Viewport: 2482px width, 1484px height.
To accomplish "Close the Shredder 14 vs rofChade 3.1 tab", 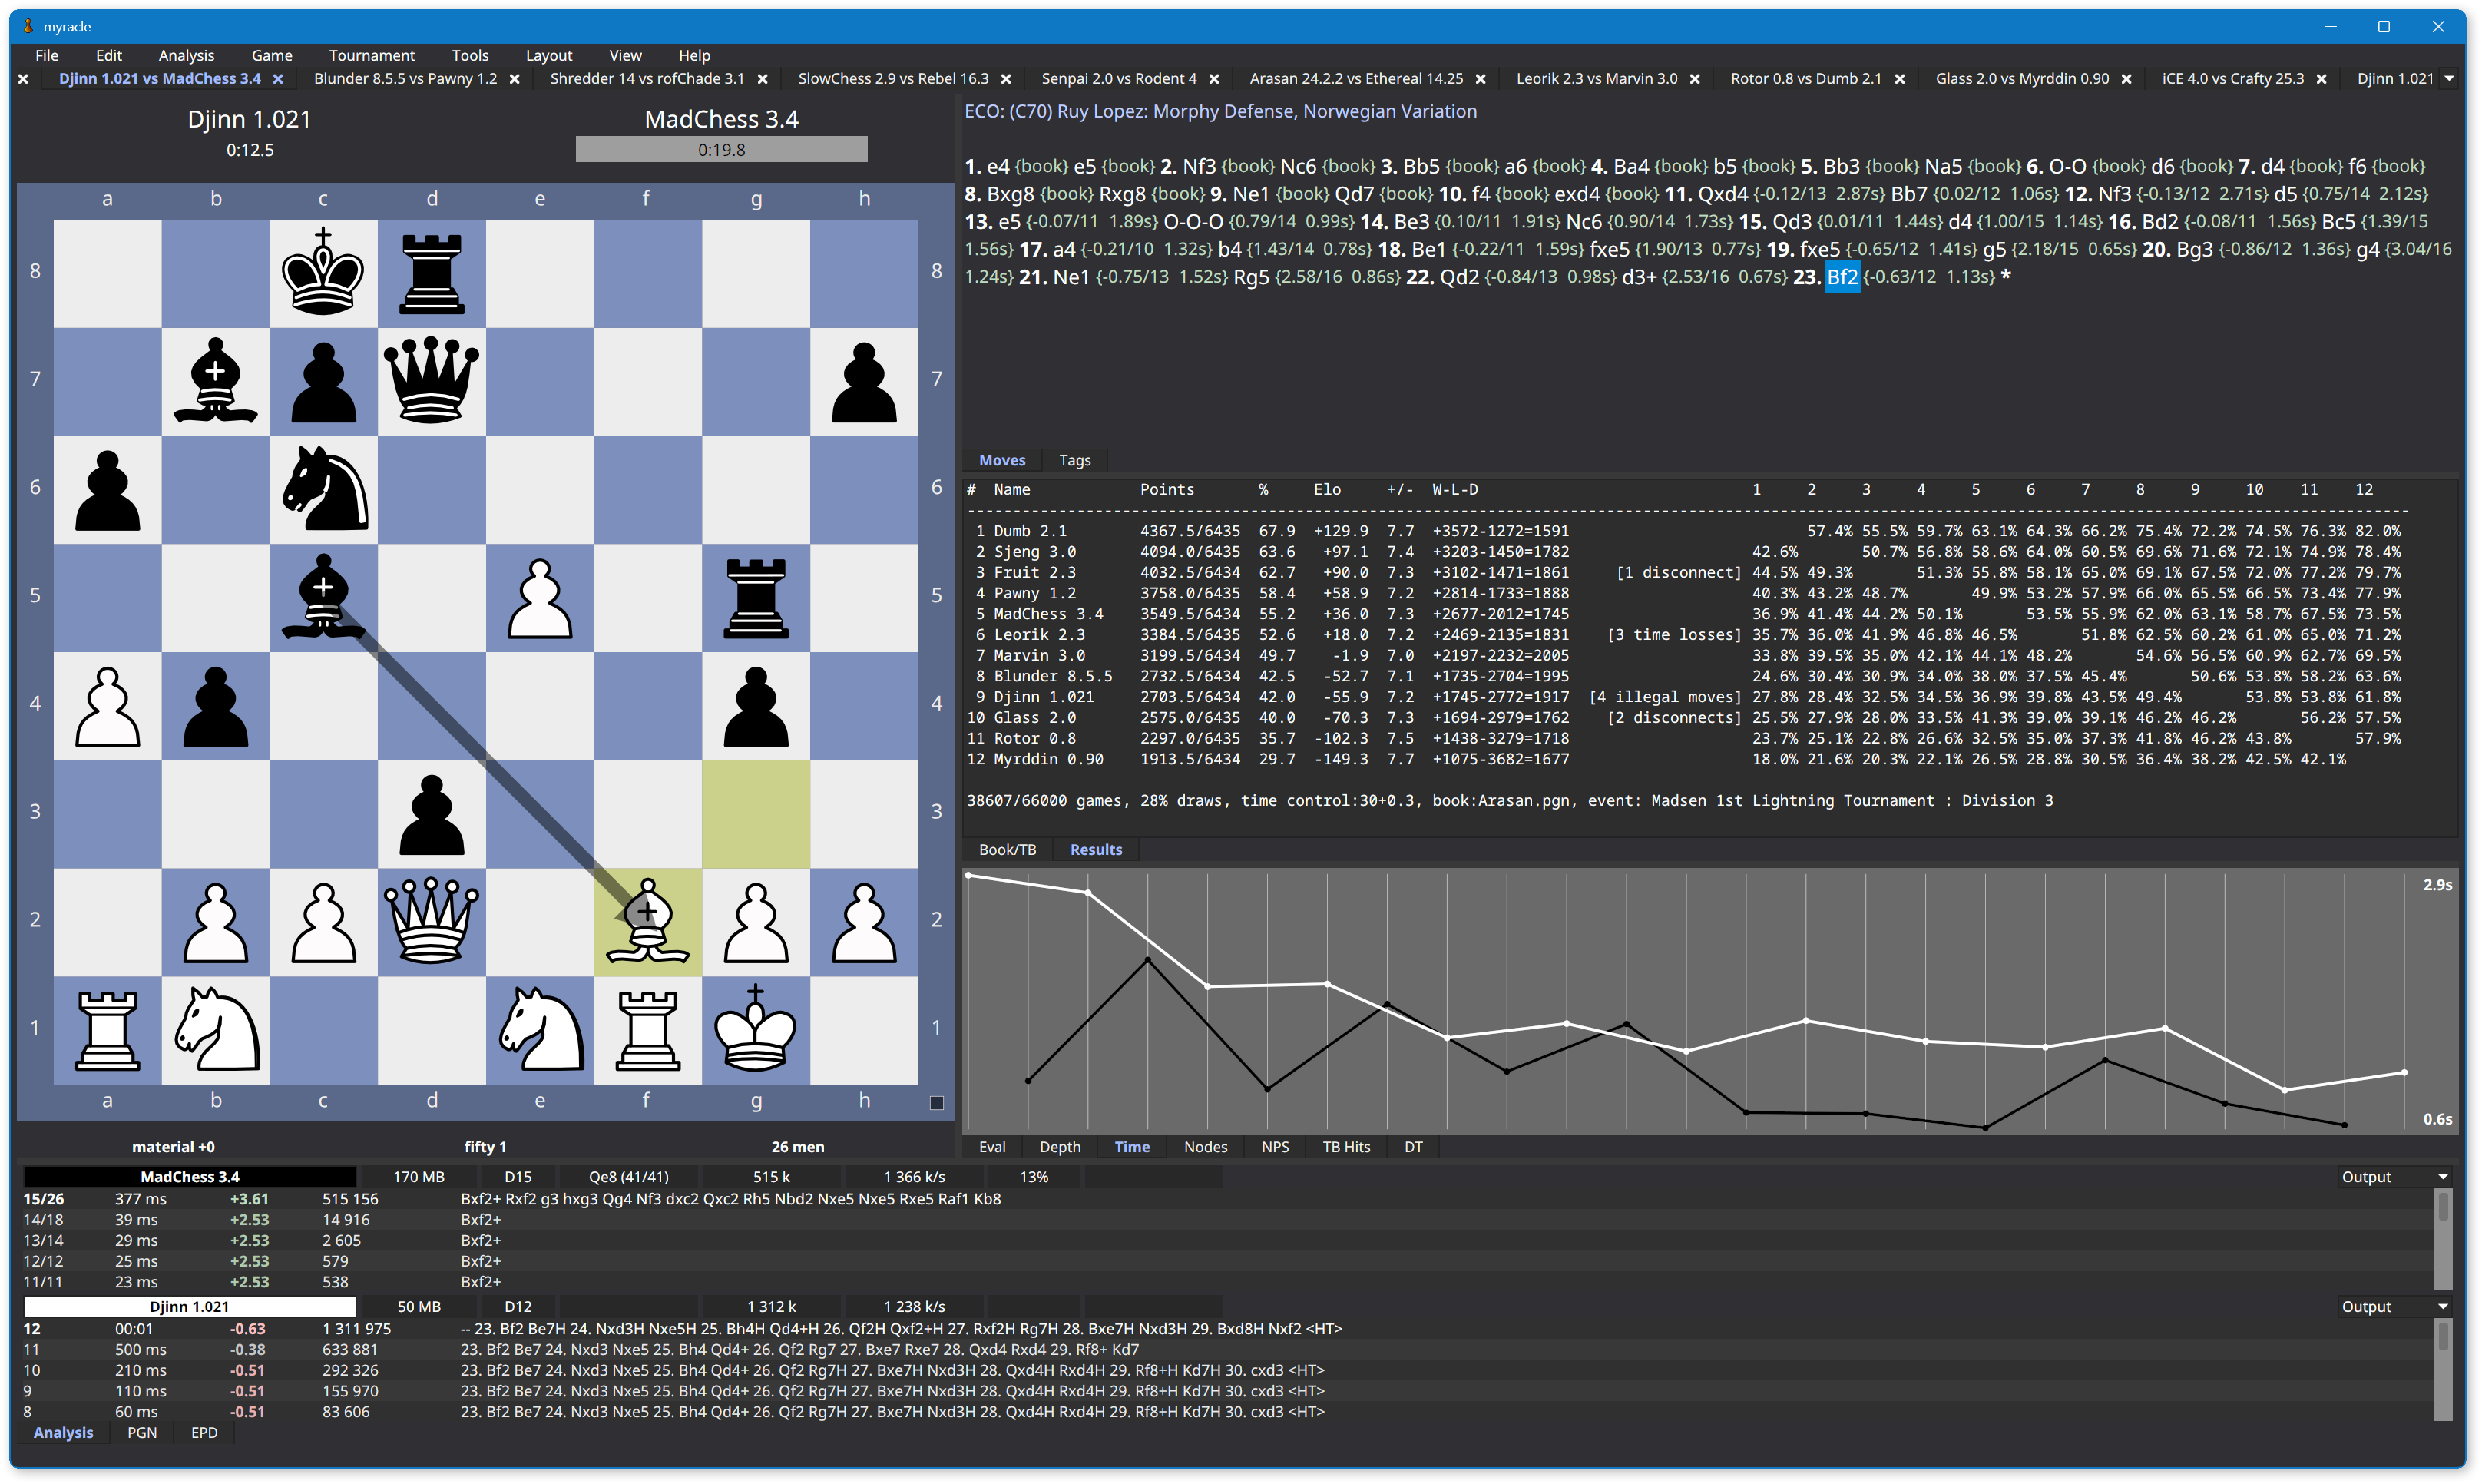I will pos(763,79).
